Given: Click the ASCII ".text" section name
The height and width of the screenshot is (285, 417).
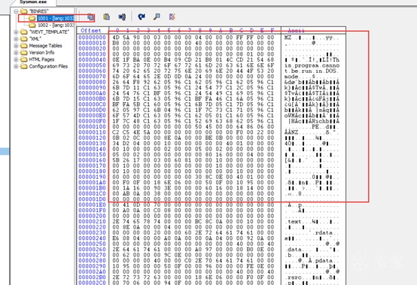Looking at the screenshot, I should (x=293, y=222).
